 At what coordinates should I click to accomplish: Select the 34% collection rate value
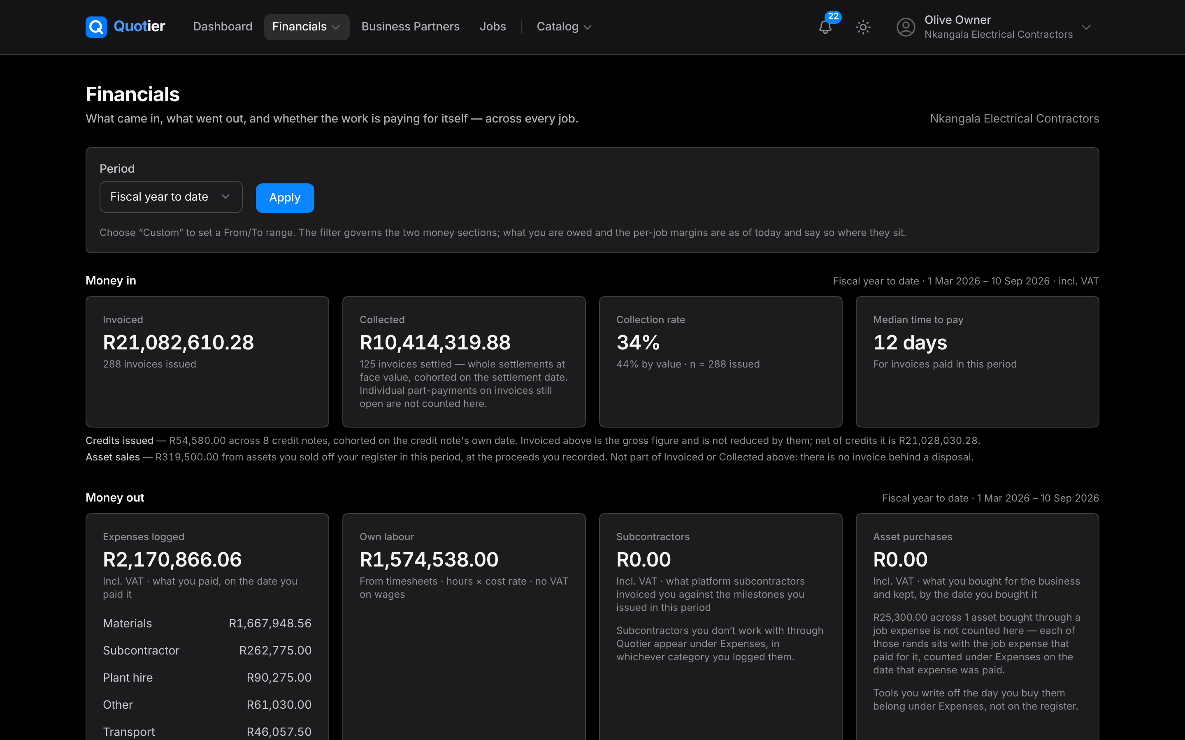coord(638,342)
